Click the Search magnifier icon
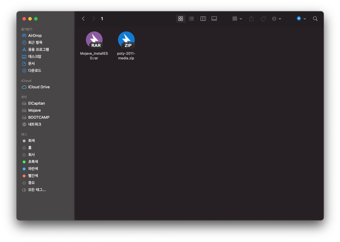340x242 pixels. pos(315,19)
